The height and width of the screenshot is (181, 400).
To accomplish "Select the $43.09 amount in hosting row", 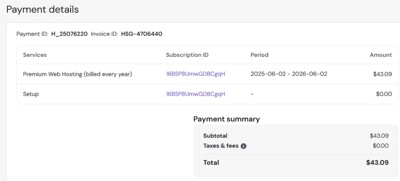I will [383, 74].
